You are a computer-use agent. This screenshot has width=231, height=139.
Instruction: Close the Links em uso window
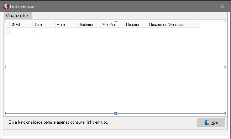pyautogui.click(x=222, y=6)
